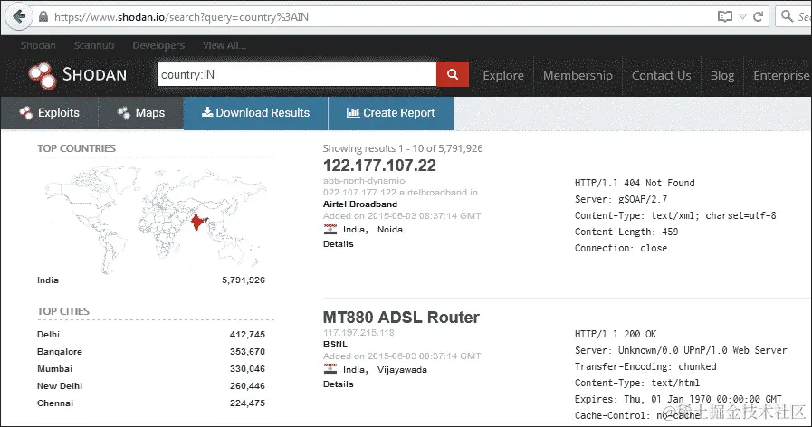The image size is (812, 427).
Task: Filter by New Delhi city
Action: (60, 385)
